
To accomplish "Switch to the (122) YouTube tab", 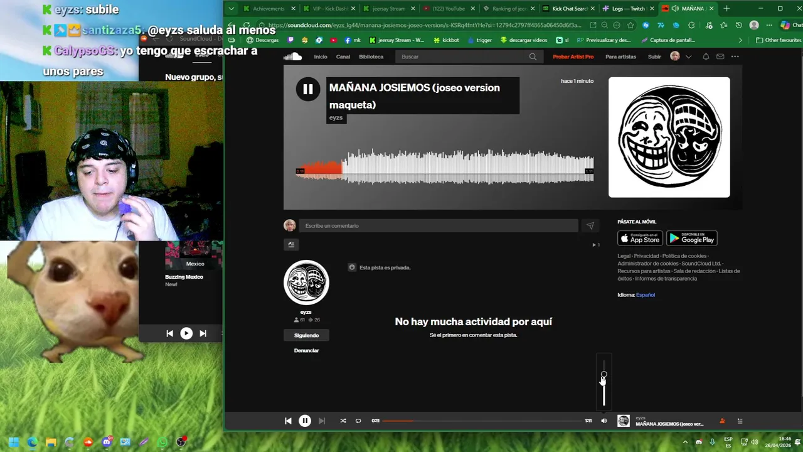I will click(448, 9).
